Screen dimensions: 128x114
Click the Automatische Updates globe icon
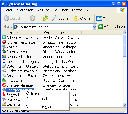click(4, 51)
